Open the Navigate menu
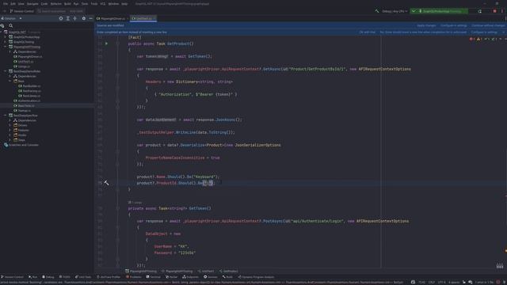The width and height of the screenshot is (507, 285). click(32, 3)
